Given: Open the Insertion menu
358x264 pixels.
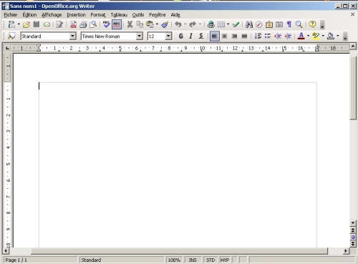Looking at the screenshot, I should [x=76, y=15].
